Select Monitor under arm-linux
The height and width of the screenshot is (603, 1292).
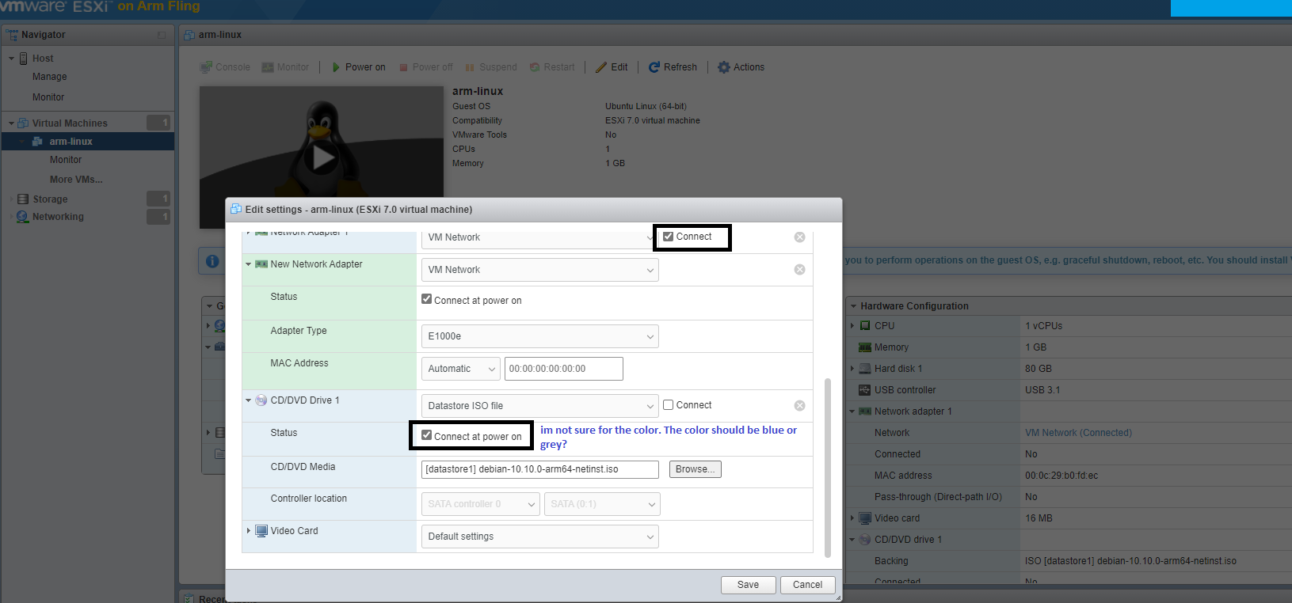[66, 160]
